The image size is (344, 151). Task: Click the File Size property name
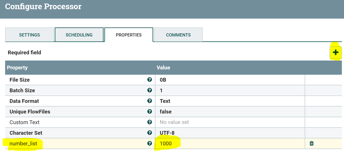pyautogui.click(x=20, y=80)
